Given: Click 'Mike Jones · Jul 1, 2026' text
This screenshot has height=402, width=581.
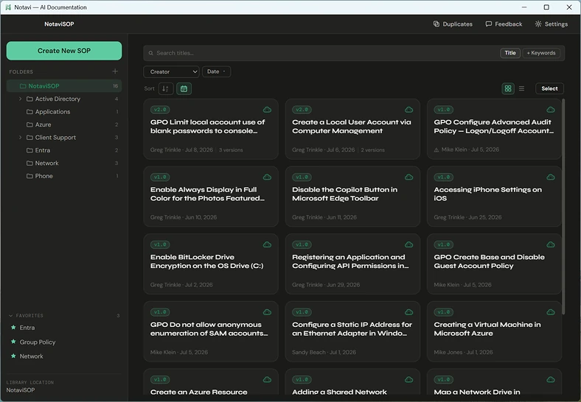Looking at the screenshot, I should tap(464, 353).
